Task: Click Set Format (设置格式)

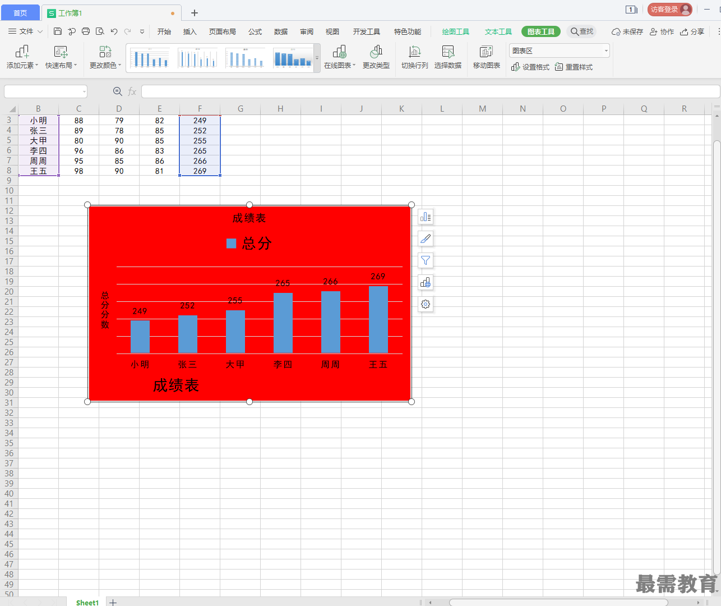Action: [530, 67]
